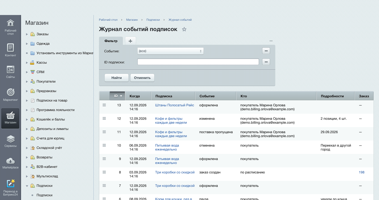This screenshot has height=200, width=379.
Task: Collapse the filter panel
Action: pyautogui.click(x=271, y=41)
